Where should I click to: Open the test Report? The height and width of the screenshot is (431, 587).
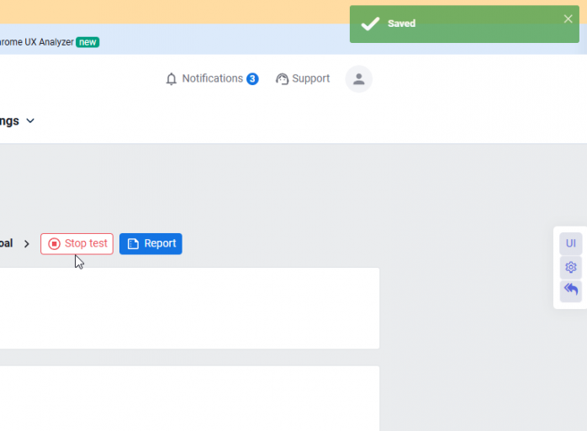(x=151, y=243)
